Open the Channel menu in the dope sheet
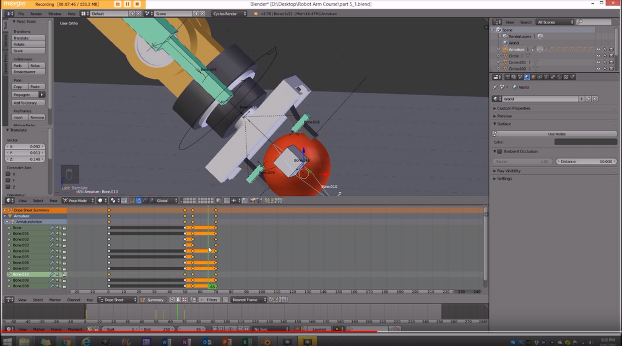 [74, 300]
